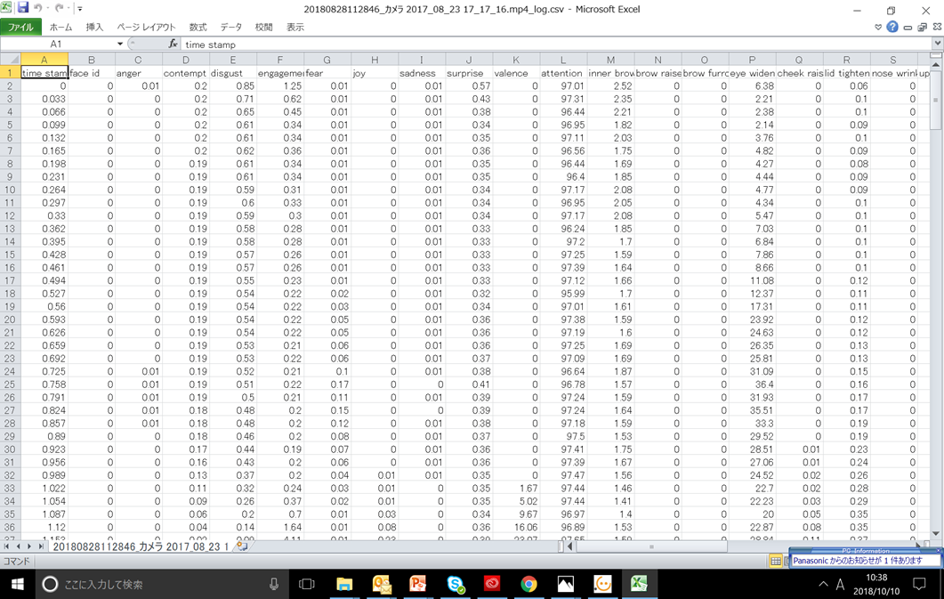This screenshot has width=944, height=599.
Task: Close the PC Information popup
Action: [x=938, y=551]
